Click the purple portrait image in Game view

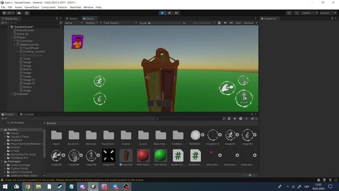(x=77, y=42)
